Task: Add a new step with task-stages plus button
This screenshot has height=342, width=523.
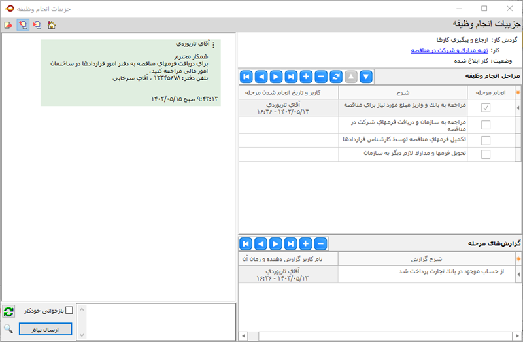Action: 306,77
